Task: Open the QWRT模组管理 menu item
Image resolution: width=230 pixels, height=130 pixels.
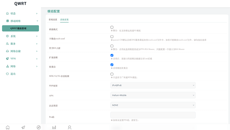Action: [21, 28]
